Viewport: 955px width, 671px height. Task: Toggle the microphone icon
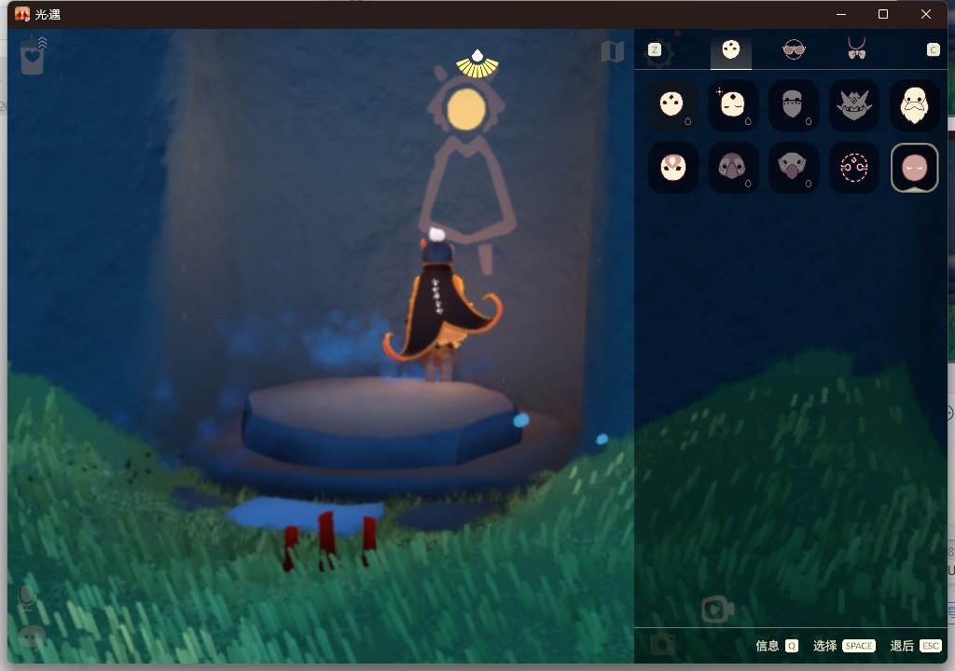point(26,598)
